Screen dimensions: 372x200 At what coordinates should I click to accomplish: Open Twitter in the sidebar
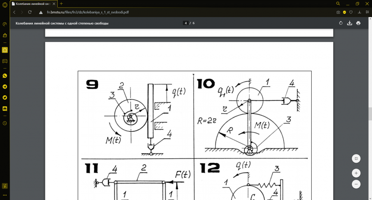5,98
